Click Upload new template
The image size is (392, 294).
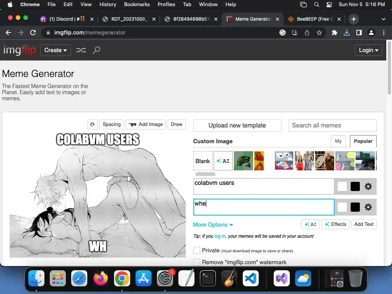pos(237,126)
